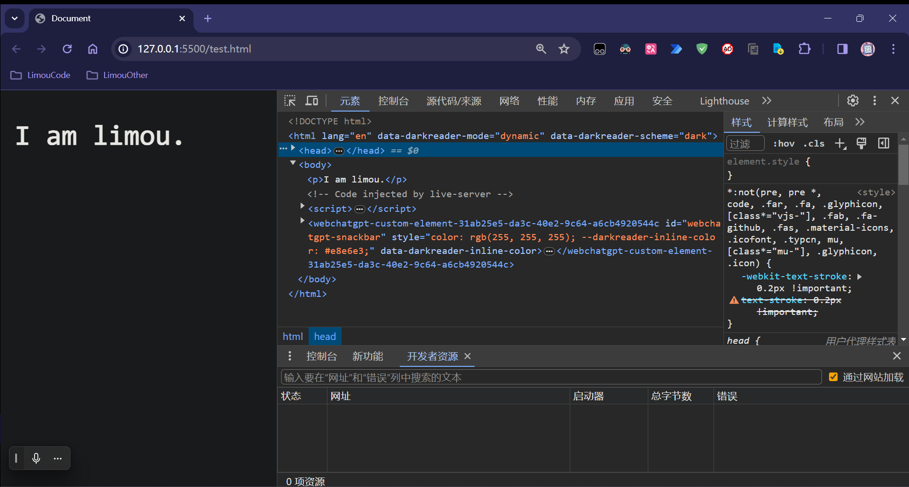Activate the element inspector picker icon
Image resolution: width=909 pixels, height=487 pixels.
tap(290, 101)
